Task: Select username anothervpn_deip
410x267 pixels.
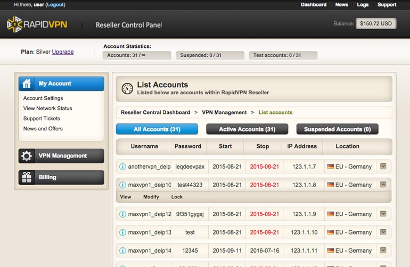Action: point(149,166)
